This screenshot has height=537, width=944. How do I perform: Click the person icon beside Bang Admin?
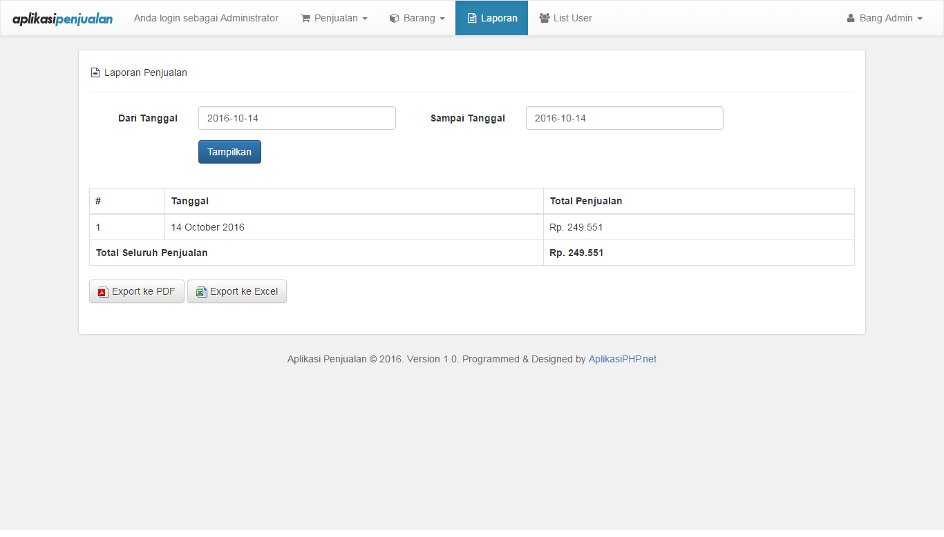(x=851, y=19)
